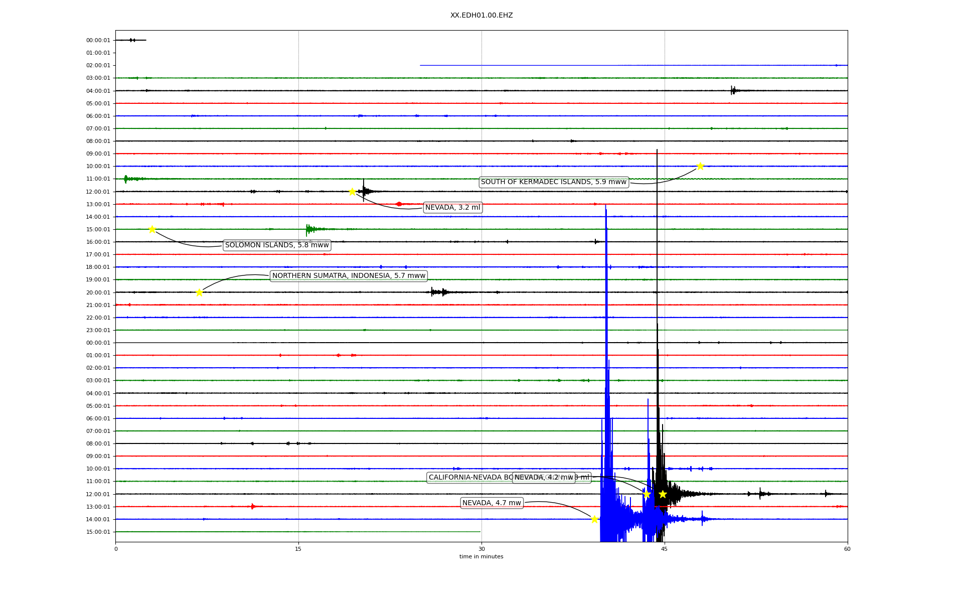Click the South of Kermadec Islands 5.9 mww label
This screenshot has height=602, width=963.
pos(553,182)
